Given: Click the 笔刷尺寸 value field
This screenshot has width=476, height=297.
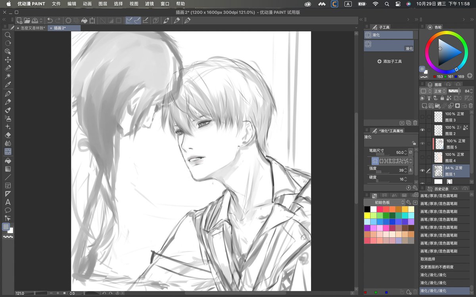Looking at the screenshot, I should tap(399, 152).
